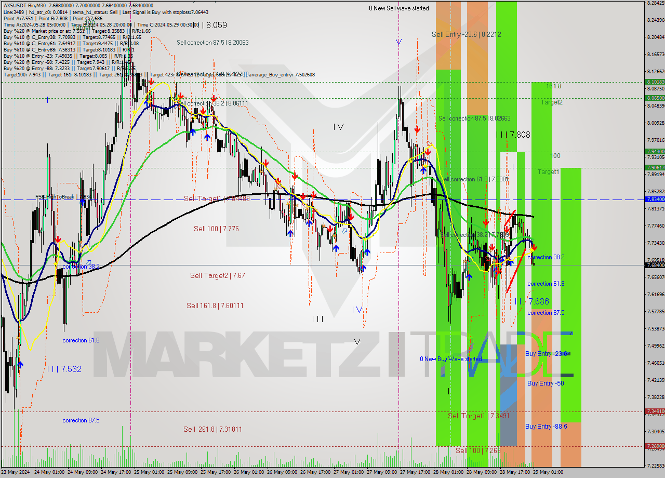This screenshot has height=478, width=665.
Task: Click the '| | | 7.808' wave label
Action: pyautogui.click(x=513, y=135)
